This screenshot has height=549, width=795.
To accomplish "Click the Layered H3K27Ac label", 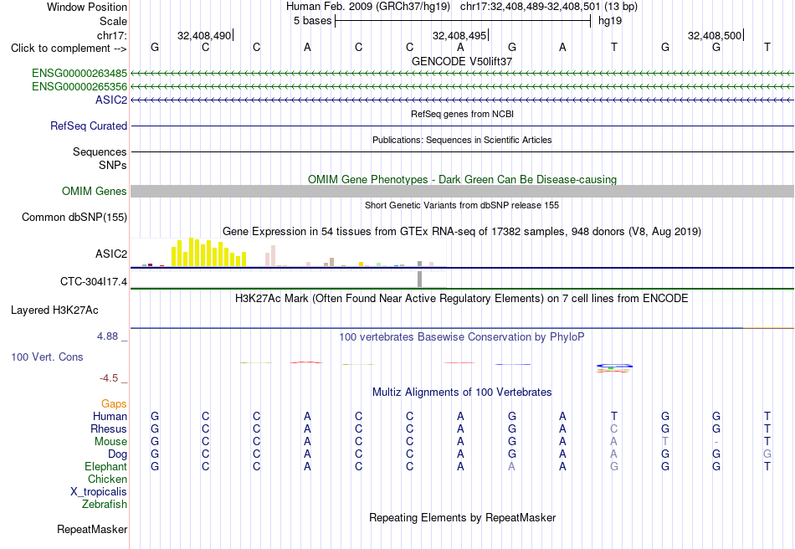I will pos(54,310).
